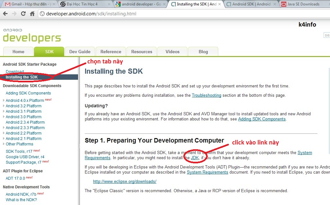Open the ADT 17.0.0 link
Viewport: 330px width, 205px height.
coord(15,178)
